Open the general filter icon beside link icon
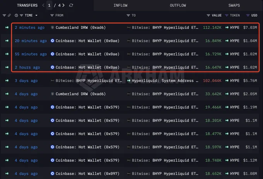Image resolution: width=263 pixels, height=179 pixels. pyautogui.click(x=4, y=15)
